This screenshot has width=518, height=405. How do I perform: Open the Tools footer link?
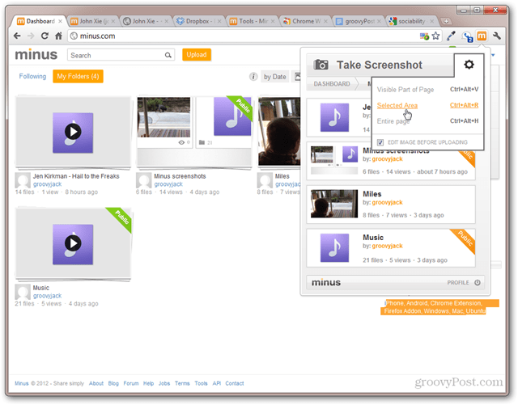[x=201, y=383]
